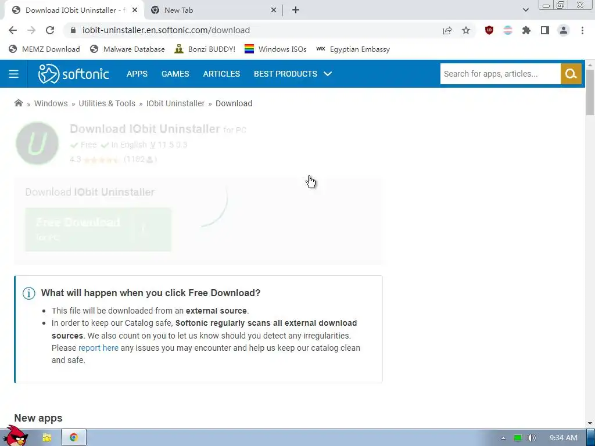Image resolution: width=595 pixels, height=446 pixels.
Task: Click the Chrome taskbar icon
Action: tap(74, 438)
